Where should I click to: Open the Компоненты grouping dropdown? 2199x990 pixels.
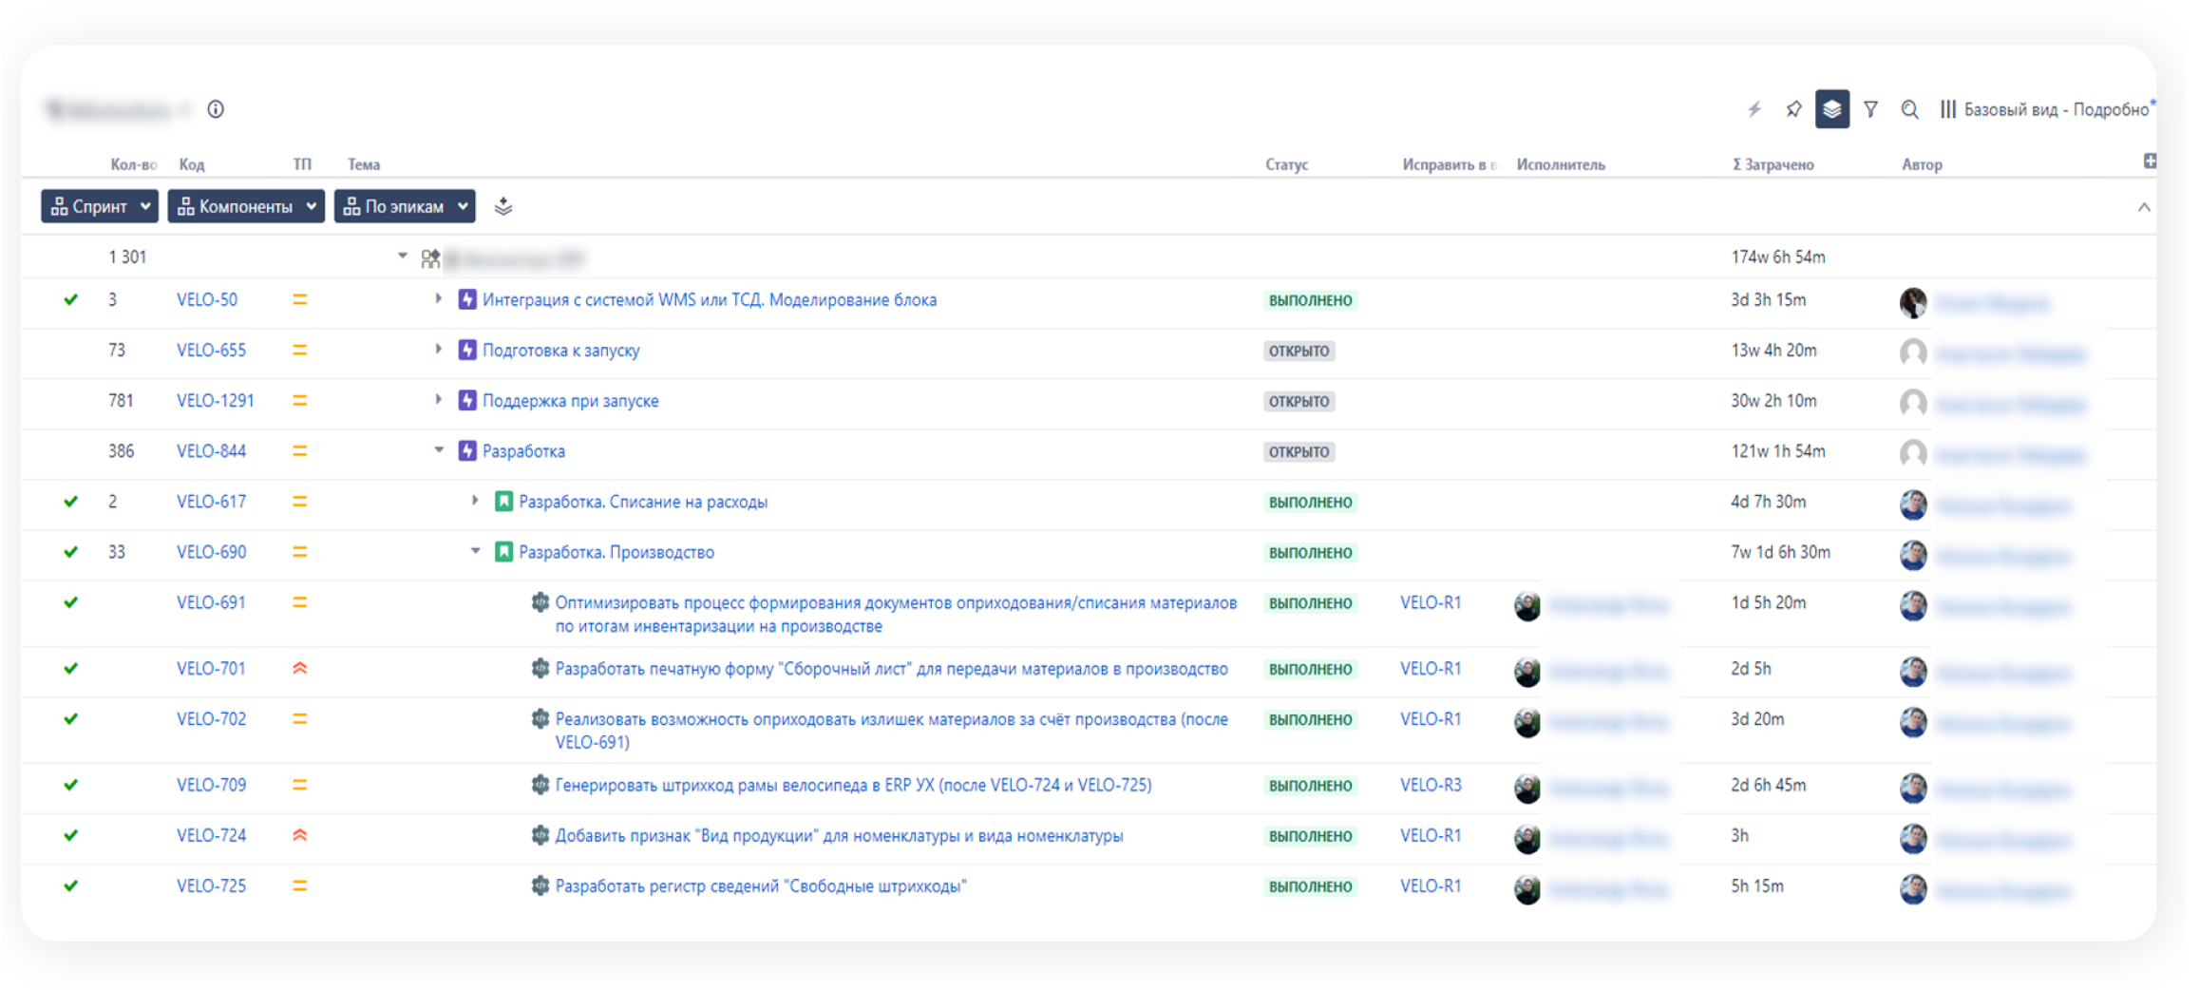(x=246, y=206)
